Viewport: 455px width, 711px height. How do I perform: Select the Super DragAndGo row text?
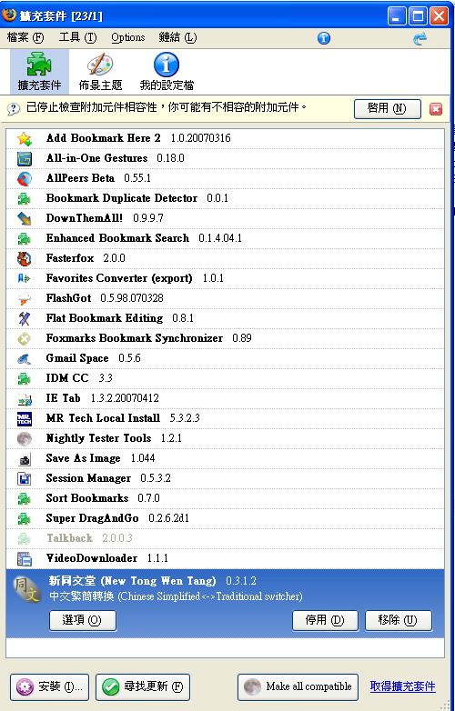pos(117,518)
